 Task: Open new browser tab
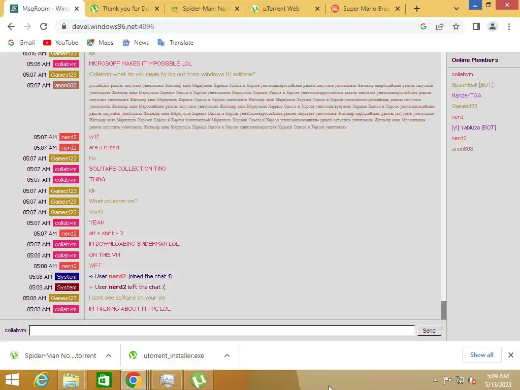click(417, 9)
